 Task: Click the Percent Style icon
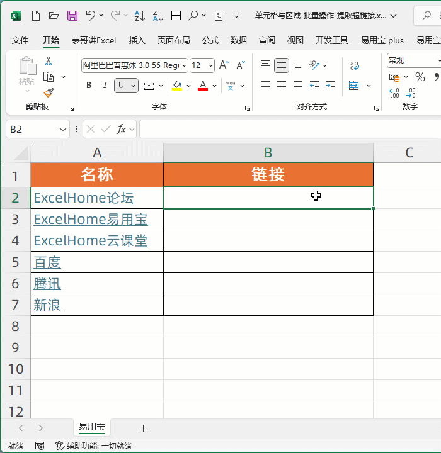420,77
